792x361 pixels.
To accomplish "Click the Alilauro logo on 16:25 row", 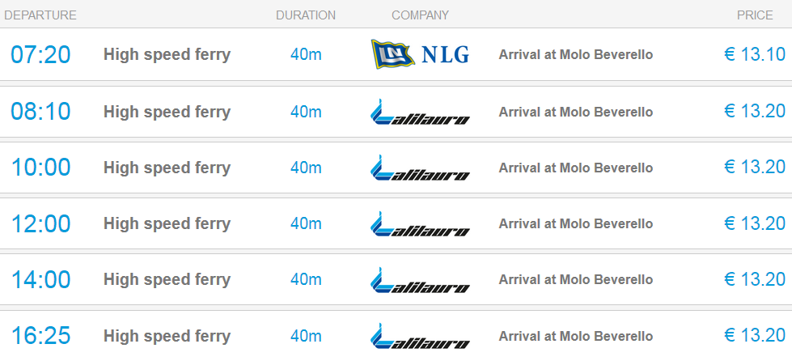I will (420, 336).
